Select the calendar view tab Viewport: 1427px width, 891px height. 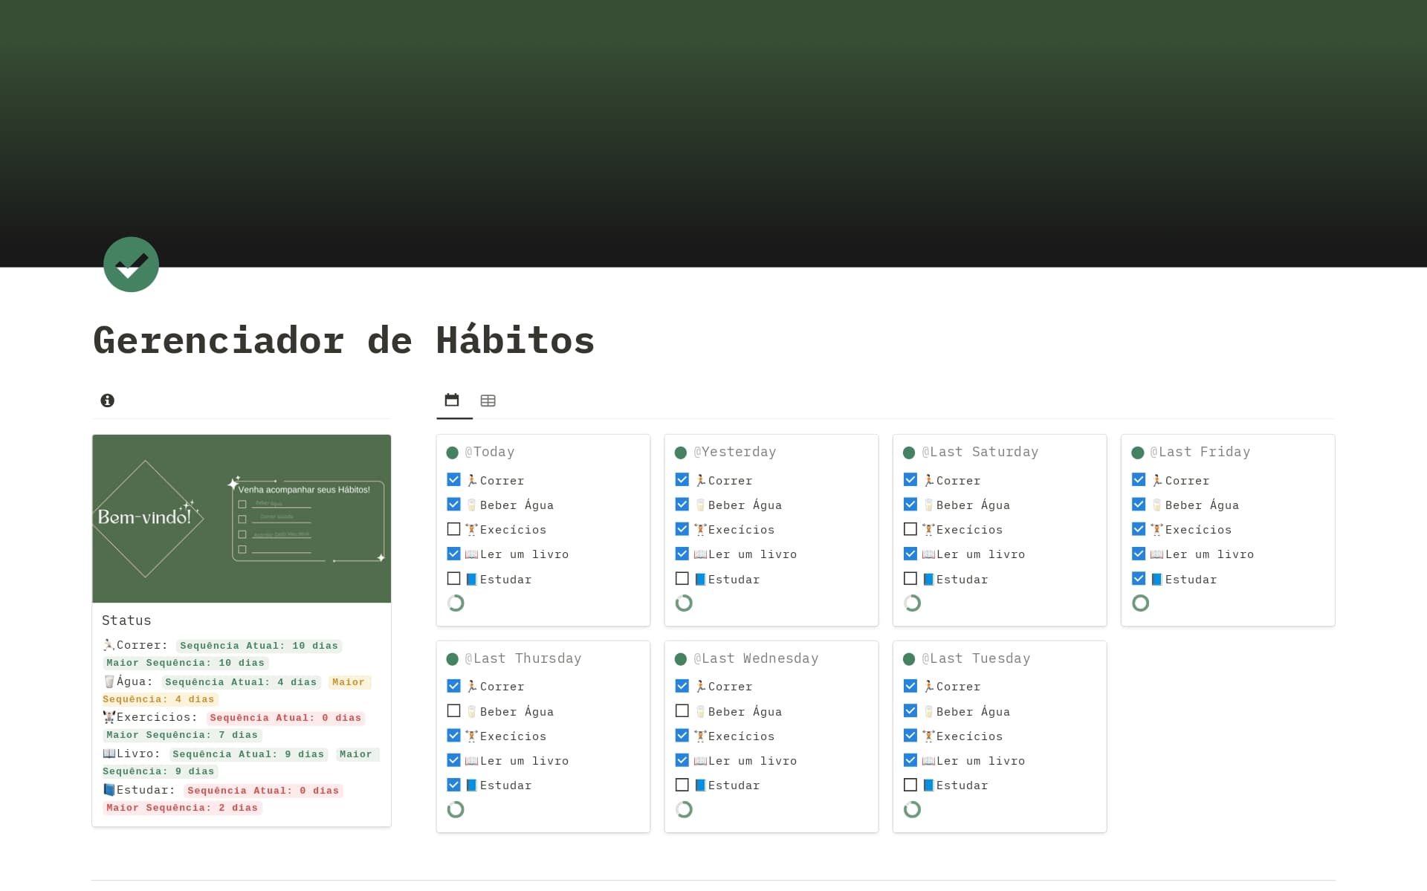(x=453, y=401)
